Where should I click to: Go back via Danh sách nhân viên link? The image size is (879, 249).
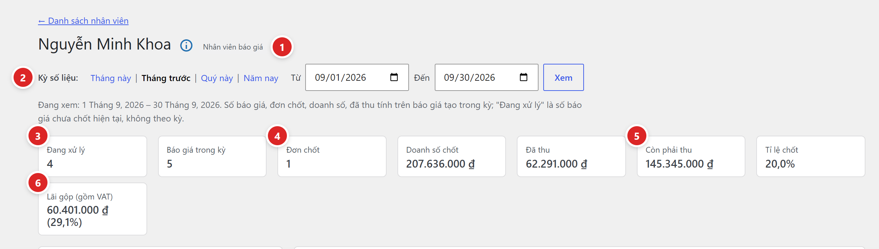(83, 21)
